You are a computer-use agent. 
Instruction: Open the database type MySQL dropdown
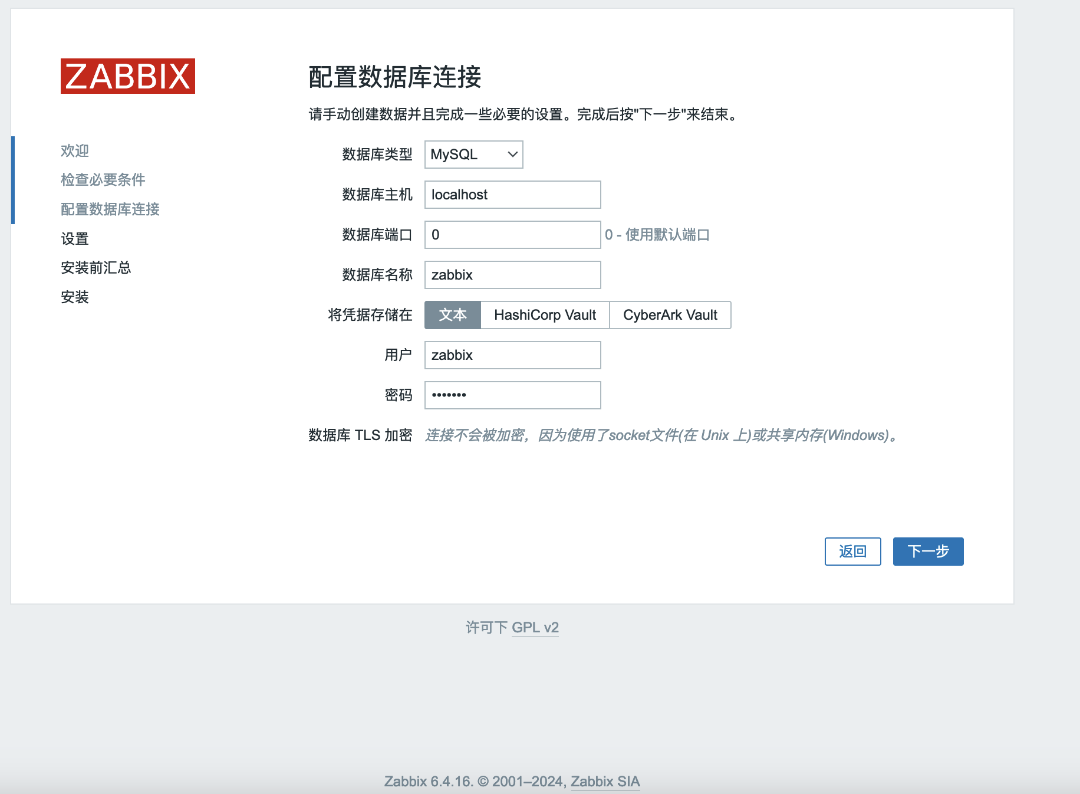pos(474,155)
